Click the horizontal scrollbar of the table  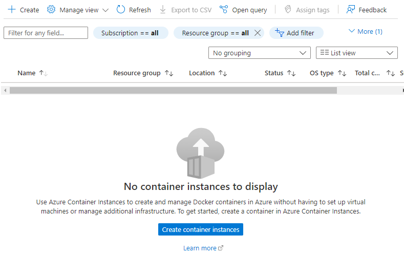point(173,90)
